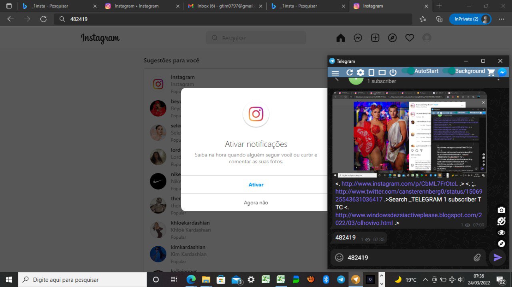Image resolution: width=512 pixels, height=287 pixels.
Task: Open Task View on the taskbar
Action: tap(174, 279)
